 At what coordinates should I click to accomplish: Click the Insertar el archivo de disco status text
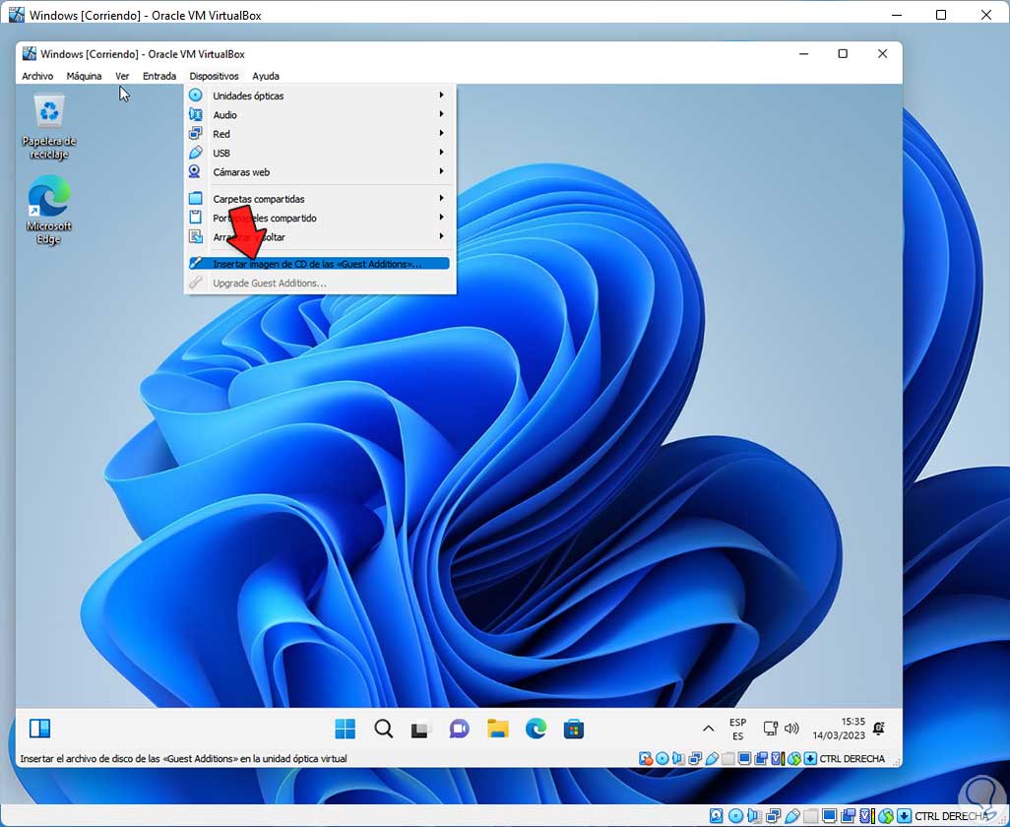point(183,759)
